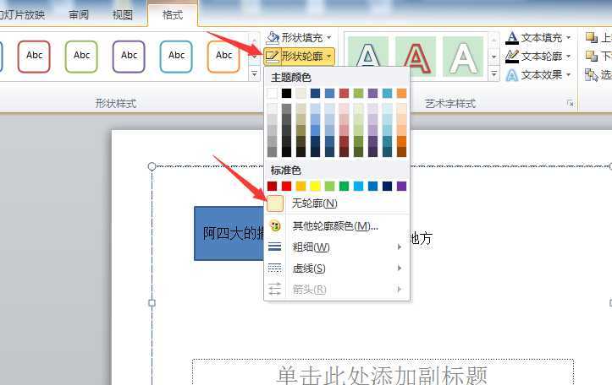Screen dimensions: 612x385
Task: Switch to the 格式 ribbon tab
Action: click(173, 15)
